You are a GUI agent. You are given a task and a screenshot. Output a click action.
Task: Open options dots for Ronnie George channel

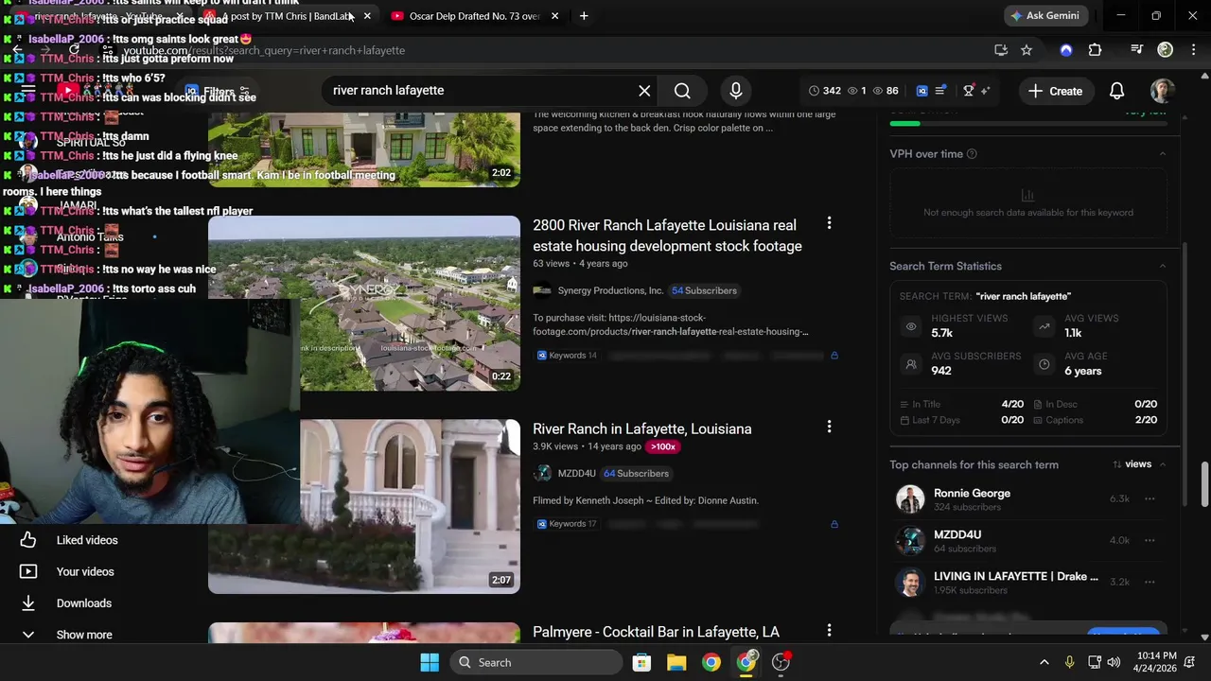[x=1150, y=498]
